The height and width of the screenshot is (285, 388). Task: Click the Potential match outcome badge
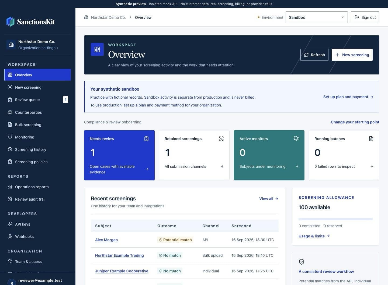click(x=175, y=240)
